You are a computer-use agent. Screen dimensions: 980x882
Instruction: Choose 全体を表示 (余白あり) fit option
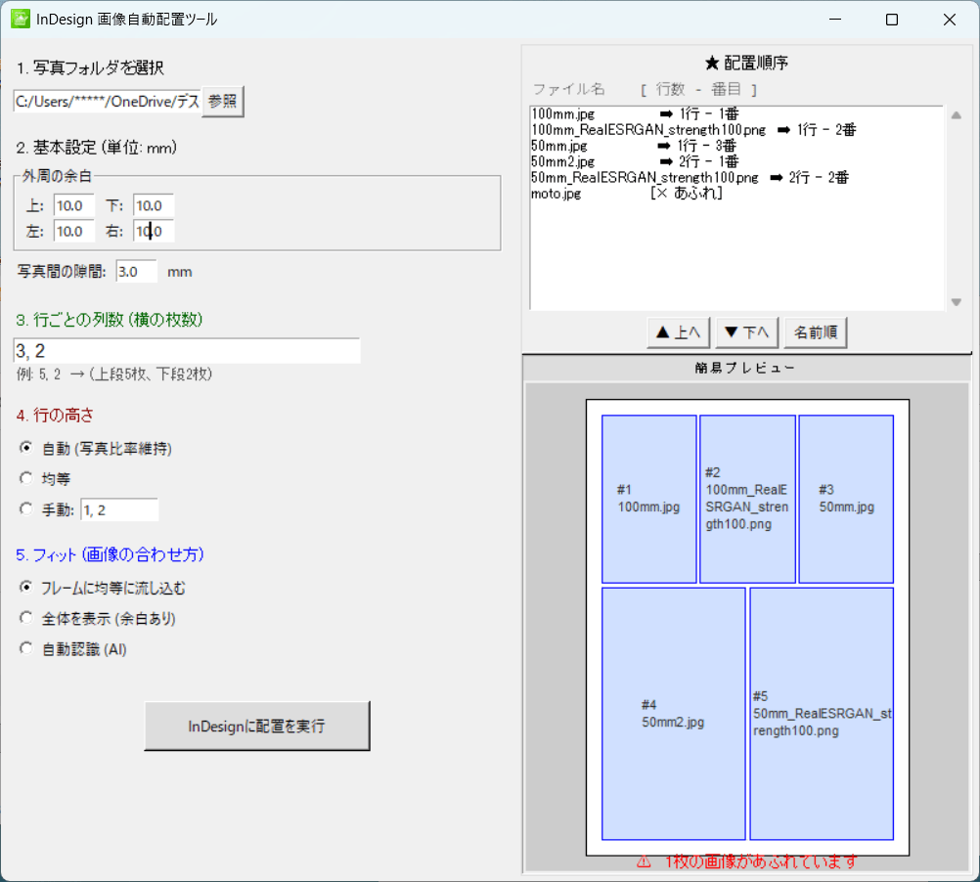tap(26, 618)
